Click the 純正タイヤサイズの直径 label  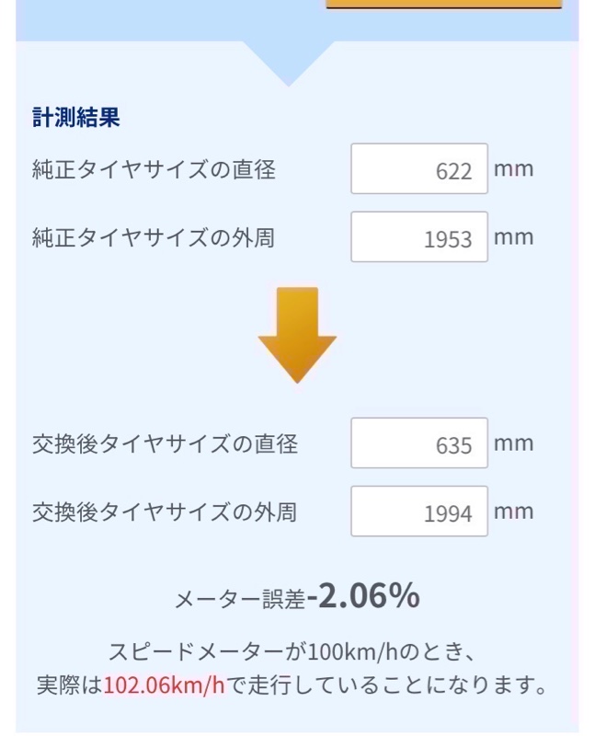pos(154,169)
